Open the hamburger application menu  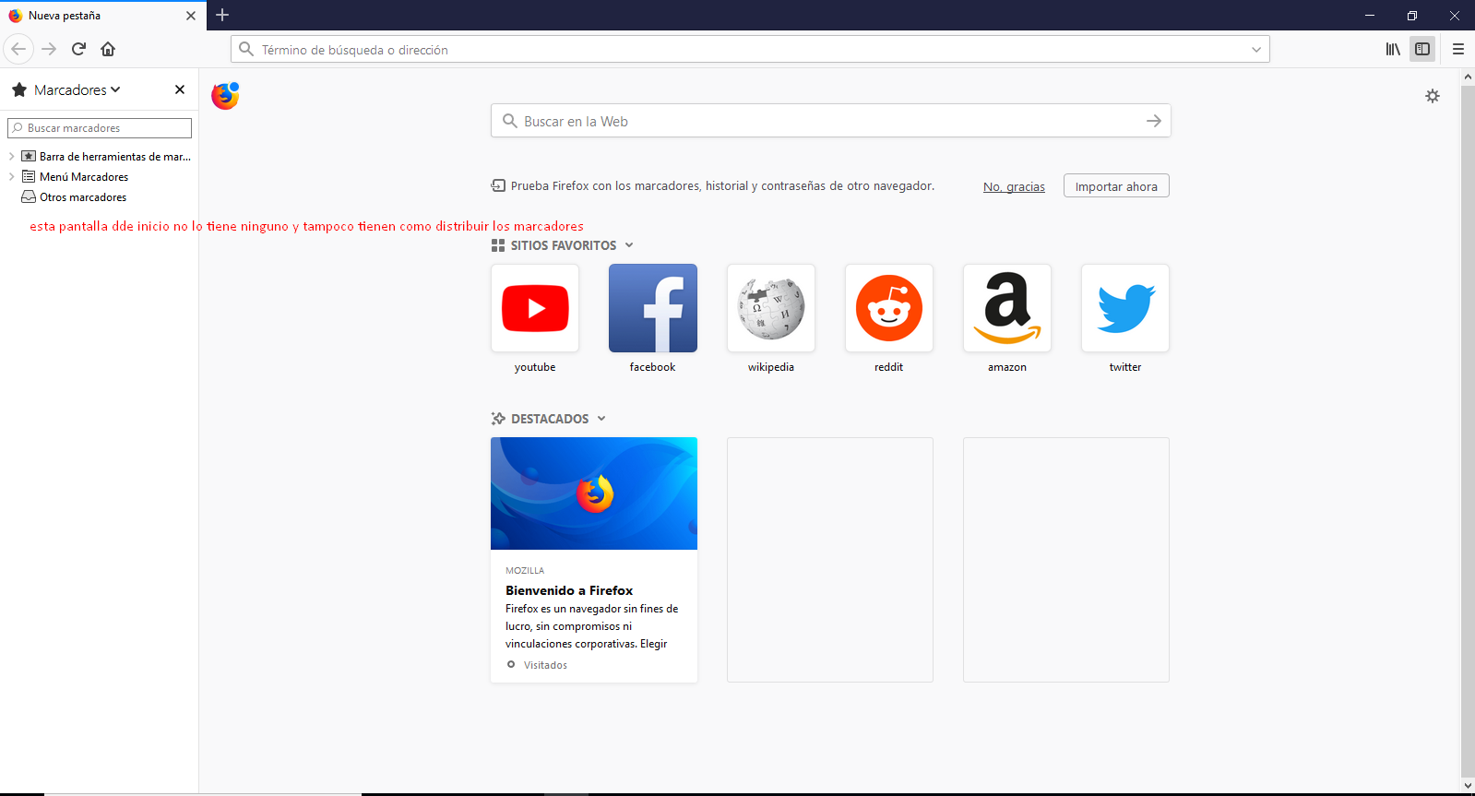coord(1458,49)
